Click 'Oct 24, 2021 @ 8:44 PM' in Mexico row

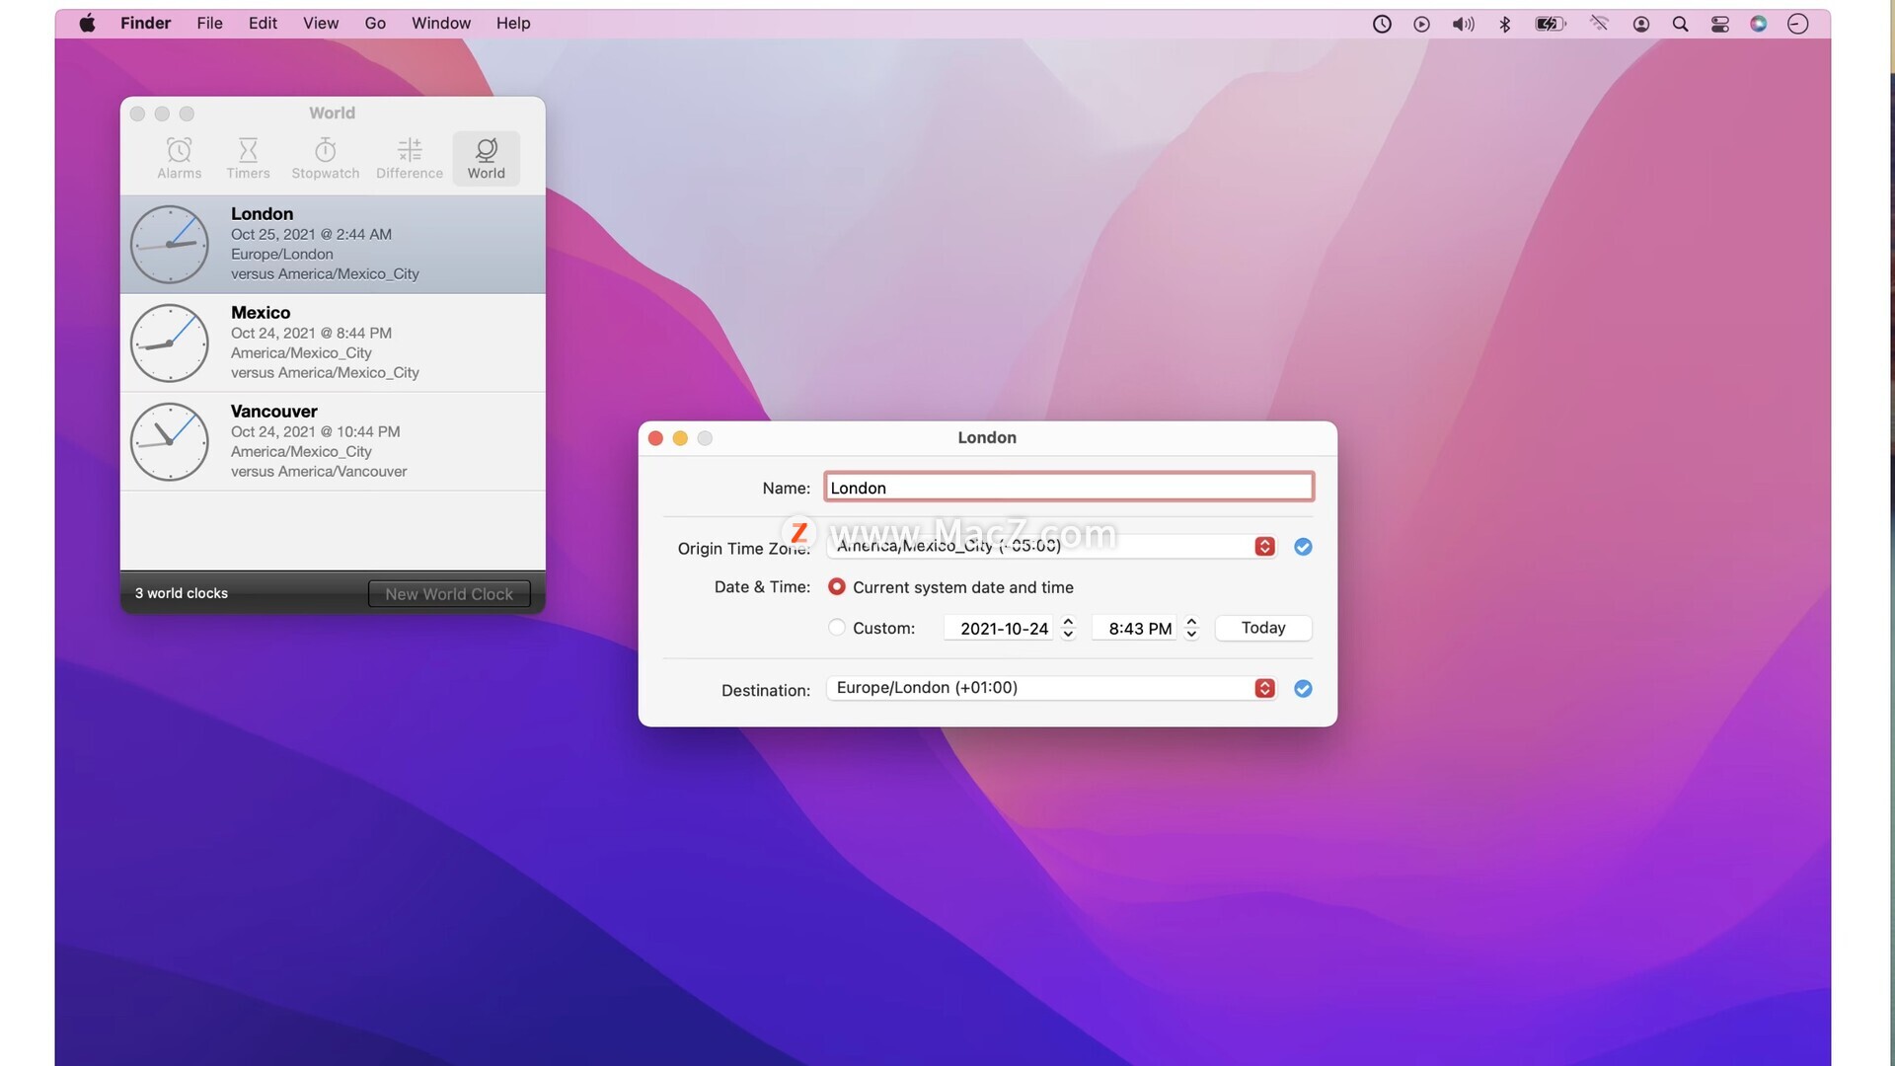(x=312, y=334)
